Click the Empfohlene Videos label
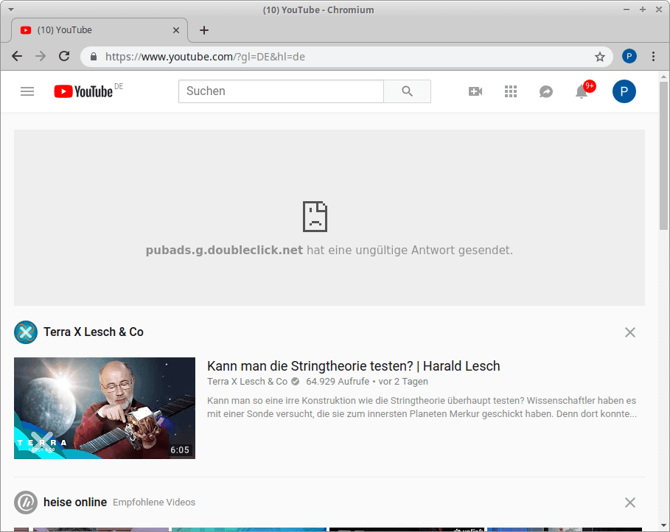The height and width of the screenshot is (532, 670). pyautogui.click(x=154, y=503)
